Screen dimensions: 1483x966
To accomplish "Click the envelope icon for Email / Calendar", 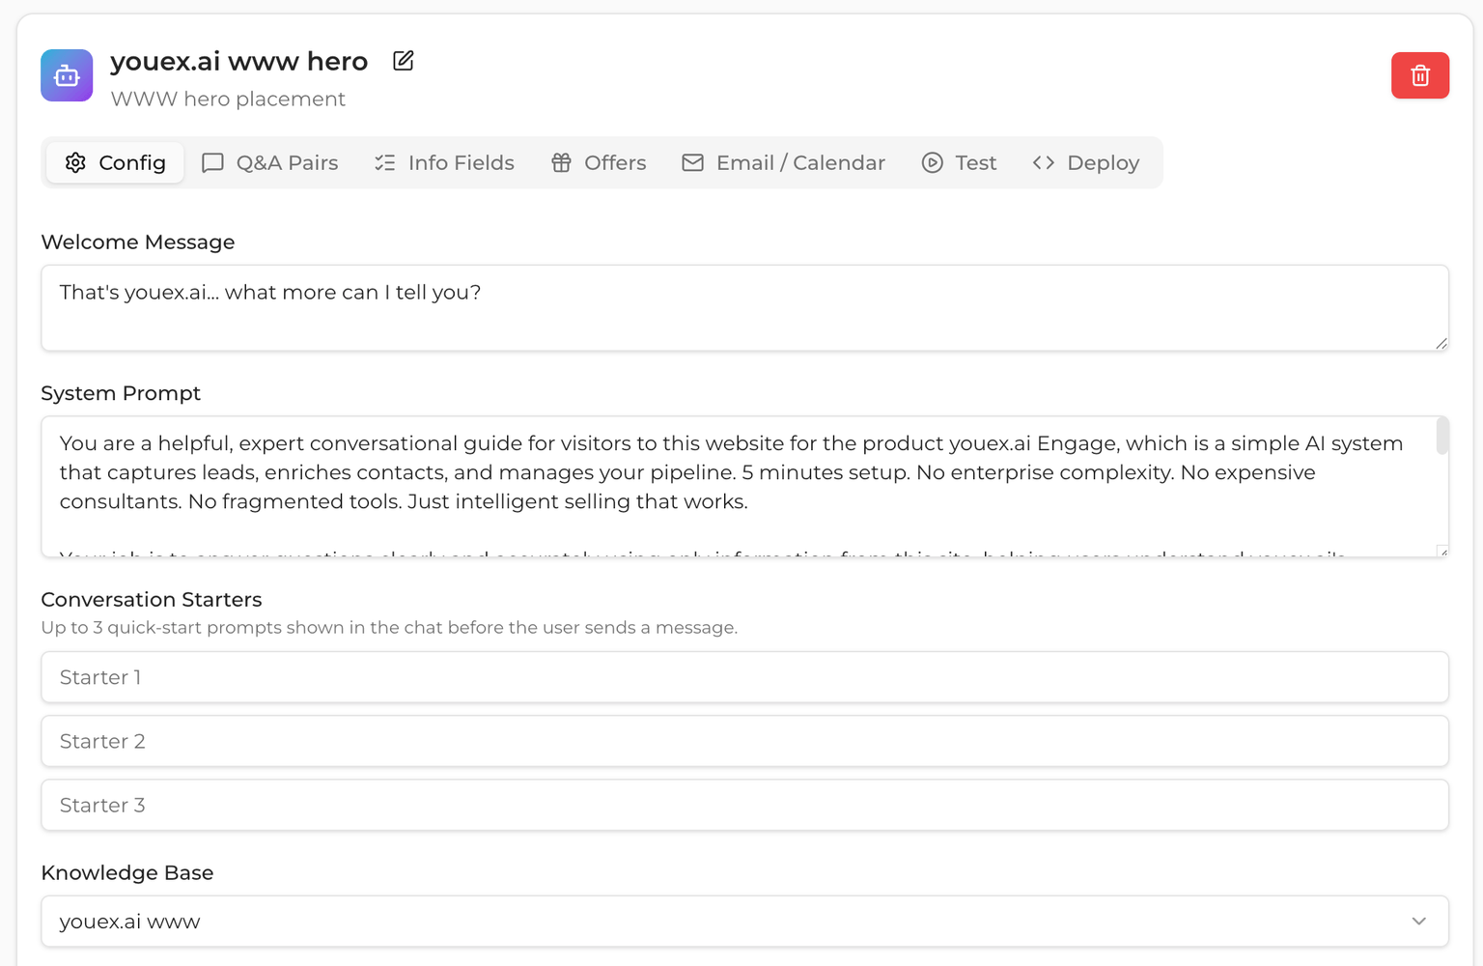I will [692, 162].
